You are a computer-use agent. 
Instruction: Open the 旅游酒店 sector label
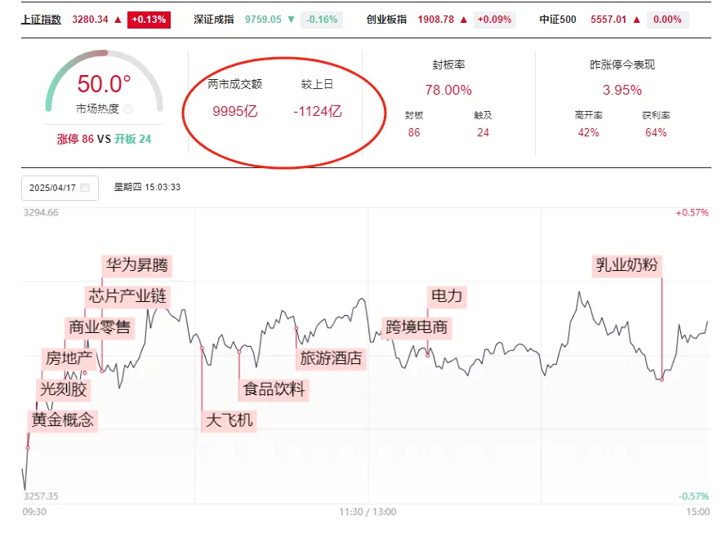(330, 358)
